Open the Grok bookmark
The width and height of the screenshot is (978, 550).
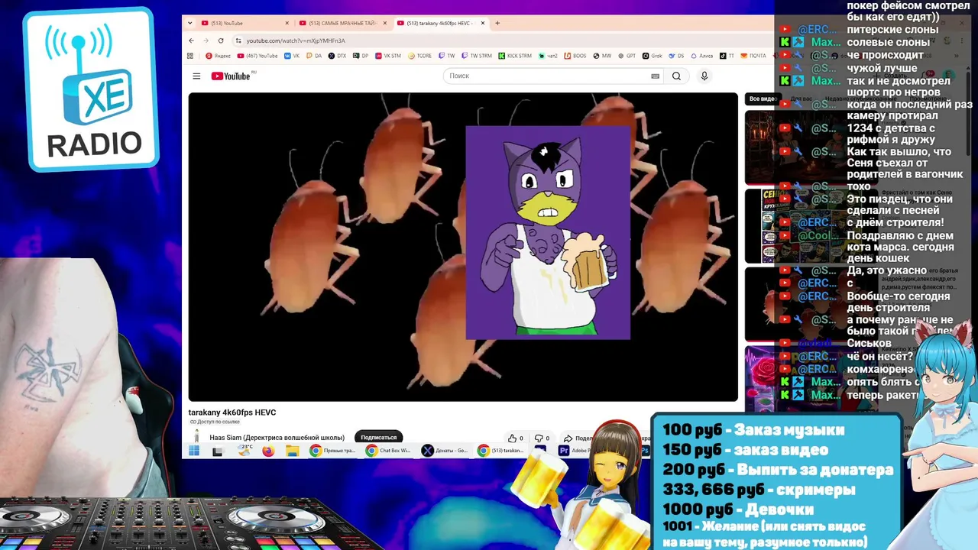pyautogui.click(x=653, y=56)
